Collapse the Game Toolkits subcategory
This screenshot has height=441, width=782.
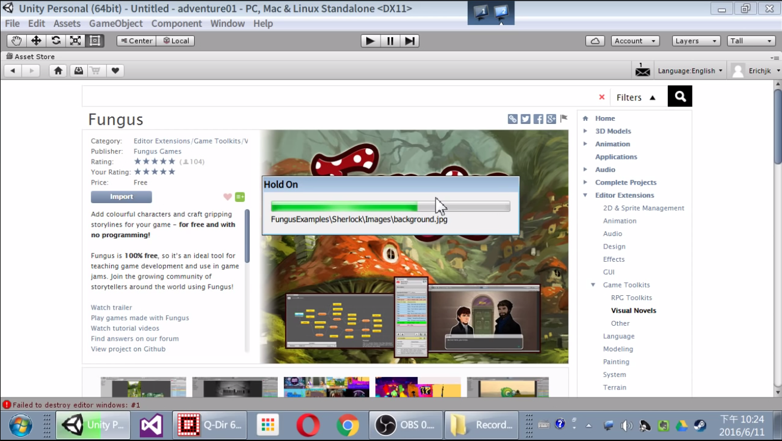click(x=593, y=285)
